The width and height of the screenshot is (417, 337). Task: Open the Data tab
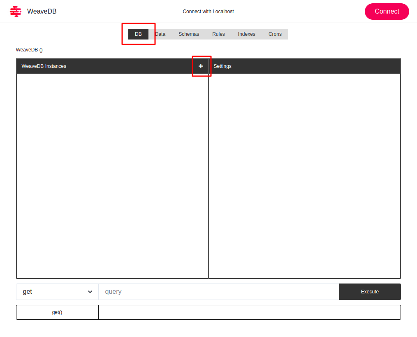click(160, 34)
